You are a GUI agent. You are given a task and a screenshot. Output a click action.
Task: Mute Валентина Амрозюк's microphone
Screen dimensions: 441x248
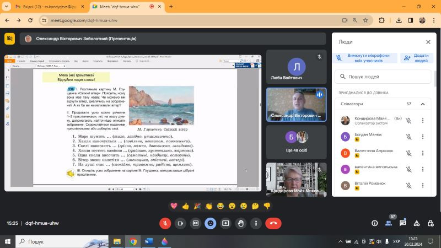click(x=408, y=153)
